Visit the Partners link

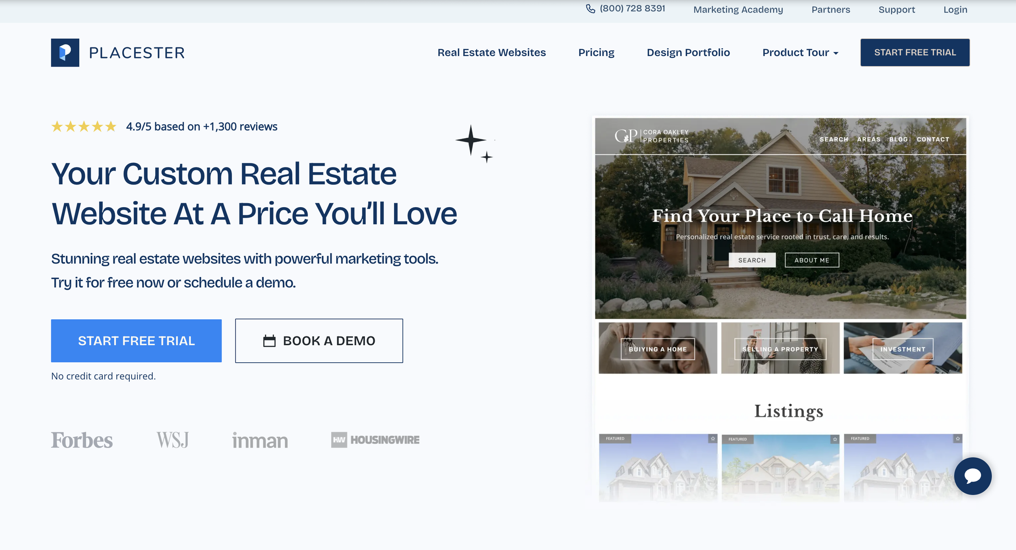(831, 9)
